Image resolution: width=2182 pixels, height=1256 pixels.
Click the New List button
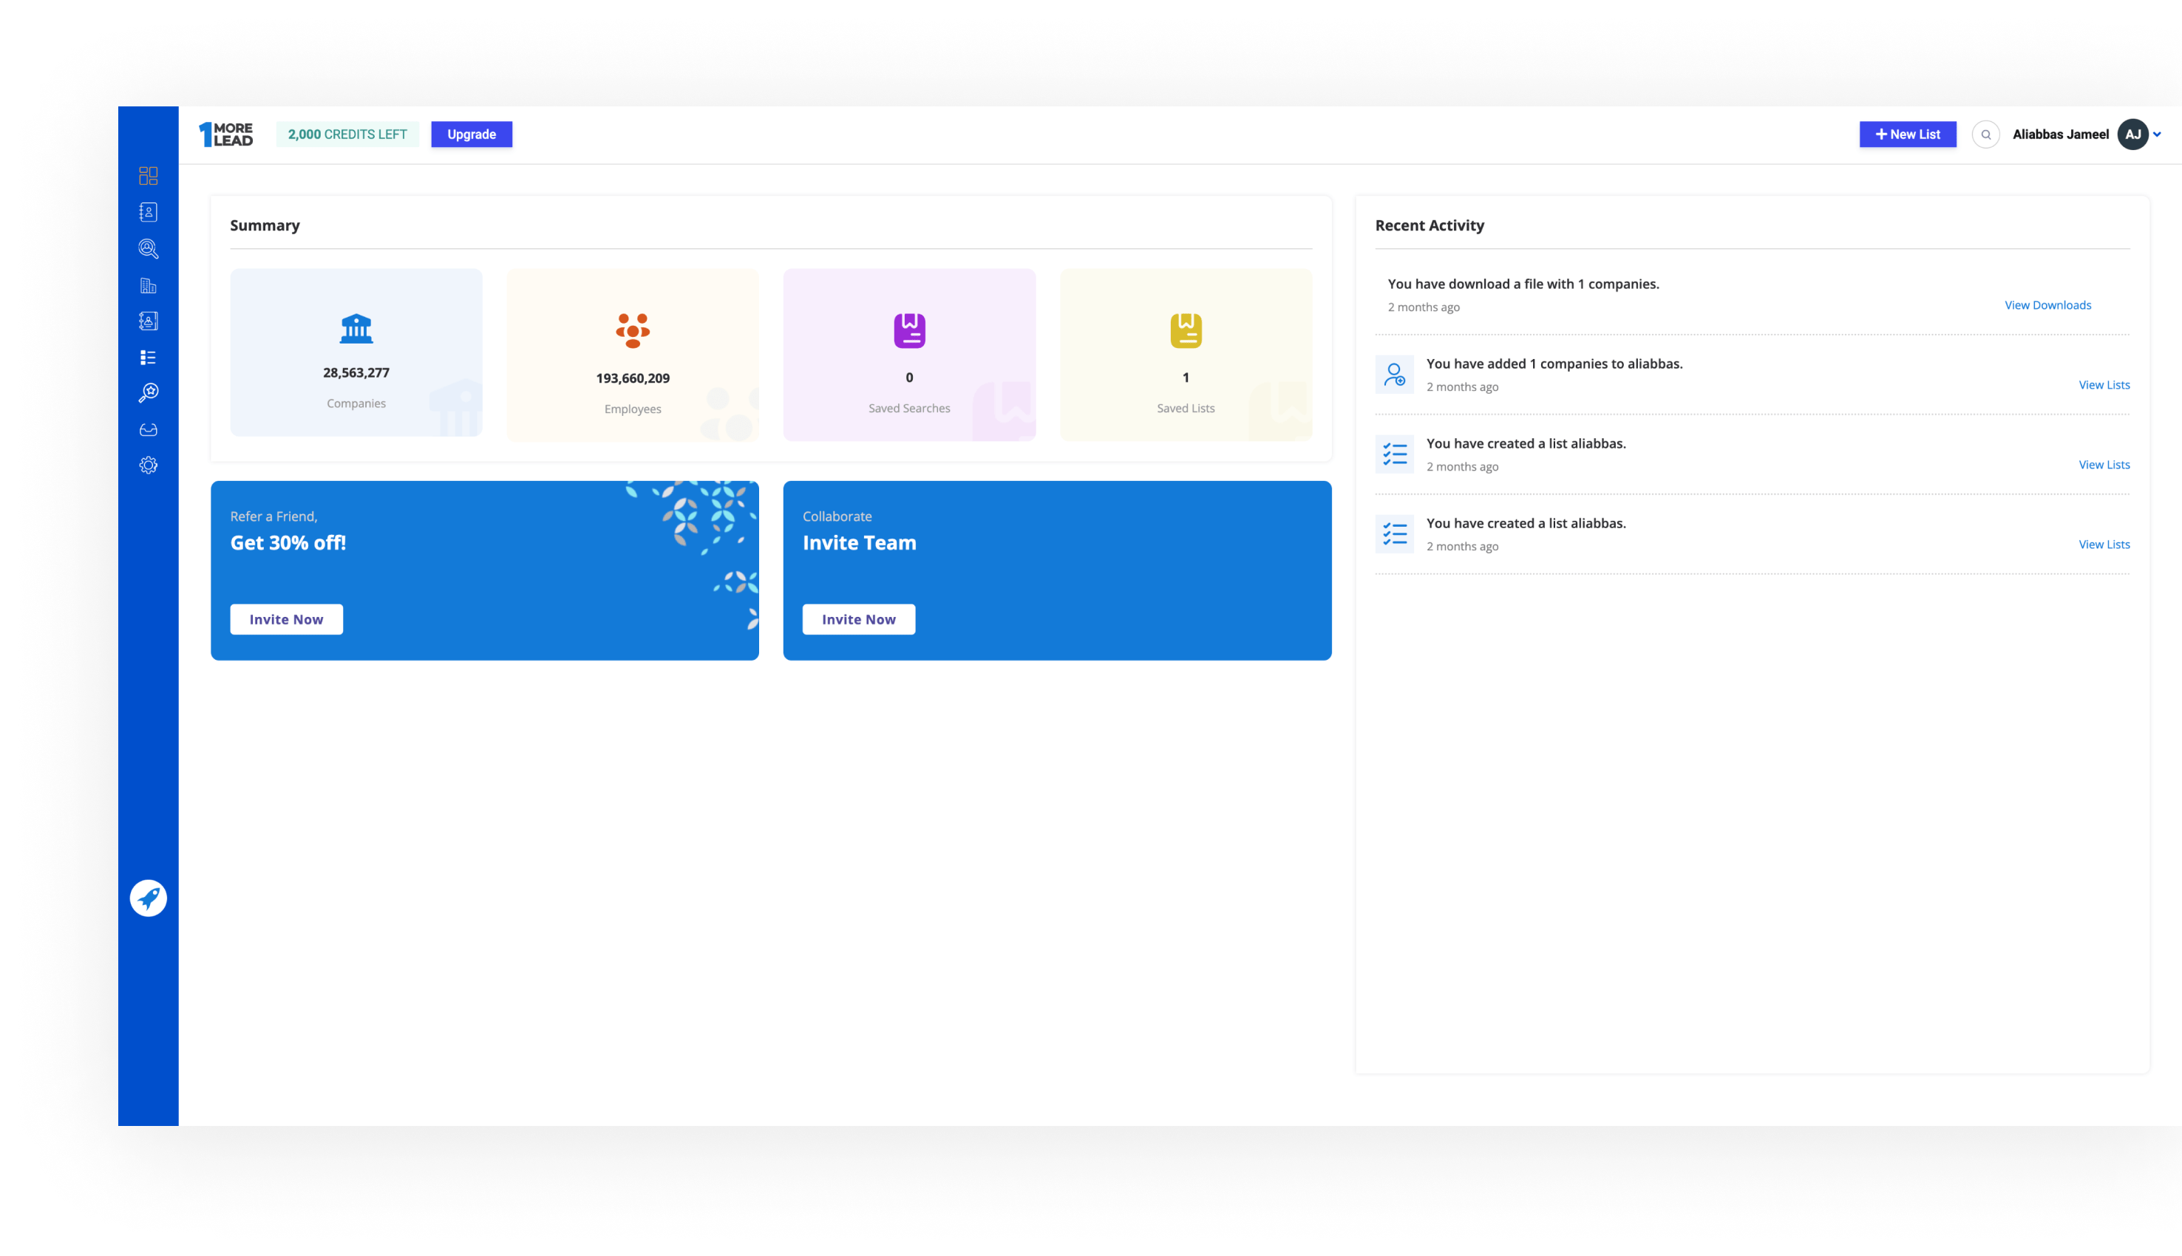pos(1908,134)
